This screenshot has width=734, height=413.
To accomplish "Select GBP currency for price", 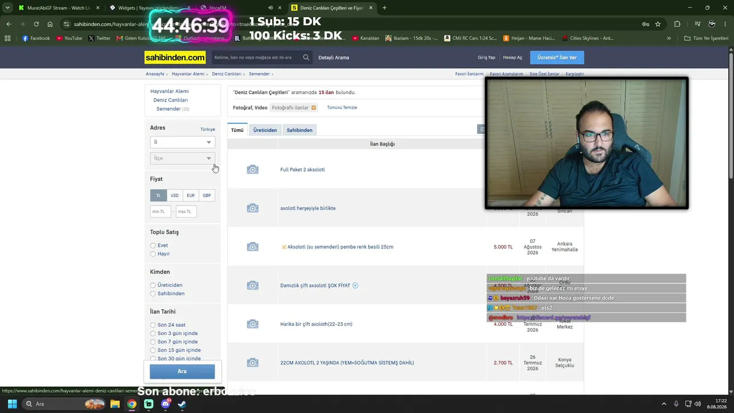I will 206,196.
